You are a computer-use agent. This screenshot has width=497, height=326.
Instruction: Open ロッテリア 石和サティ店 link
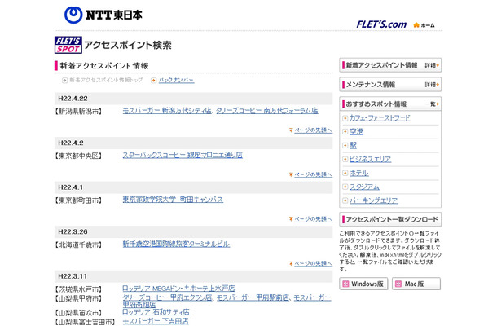(156, 311)
